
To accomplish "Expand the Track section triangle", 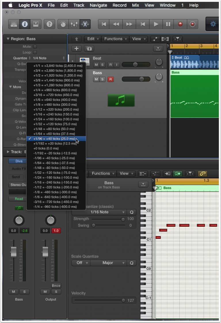I will tap(8, 152).
